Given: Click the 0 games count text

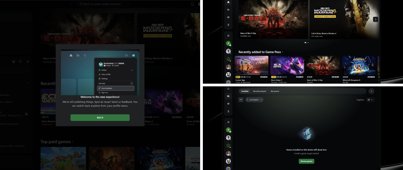Looking at the screenshot, I should (360, 100).
